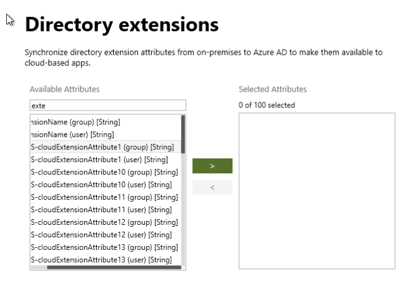Choose cloudExtensionAttribute11 (group) attribute
413x297 pixels.
pos(104,197)
